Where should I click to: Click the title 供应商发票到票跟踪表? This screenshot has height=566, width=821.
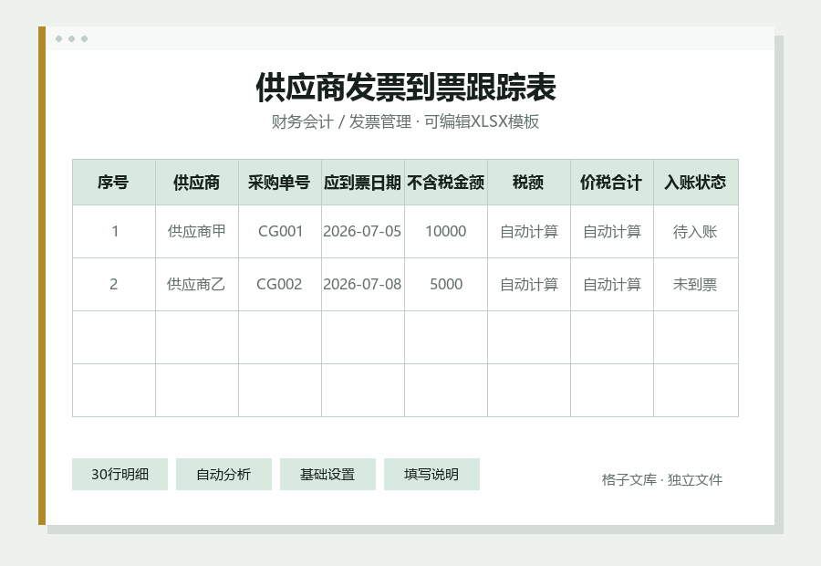point(406,87)
